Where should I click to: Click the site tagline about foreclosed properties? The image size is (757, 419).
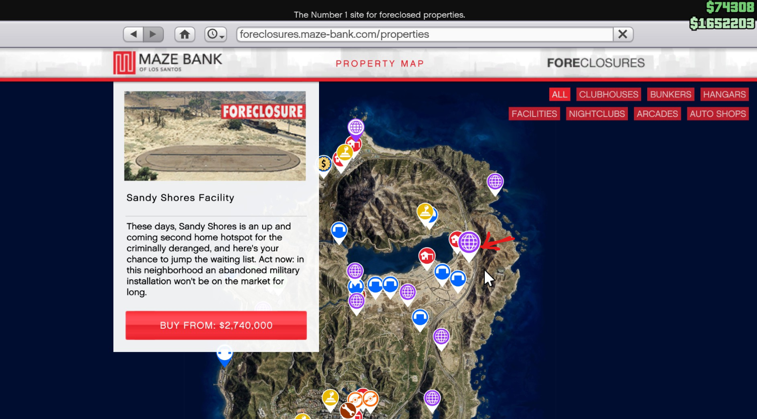[380, 15]
